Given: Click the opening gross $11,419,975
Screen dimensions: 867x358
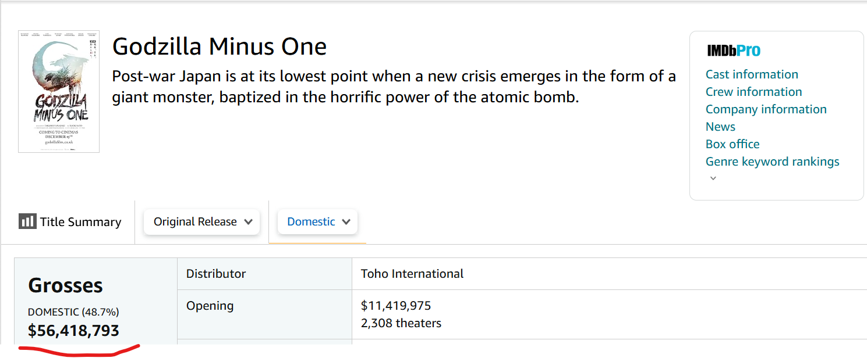Looking at the screenshot, I should [396, 306].
